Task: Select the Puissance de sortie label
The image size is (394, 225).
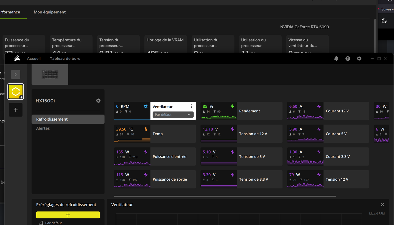Action: [x=170, y=179]
